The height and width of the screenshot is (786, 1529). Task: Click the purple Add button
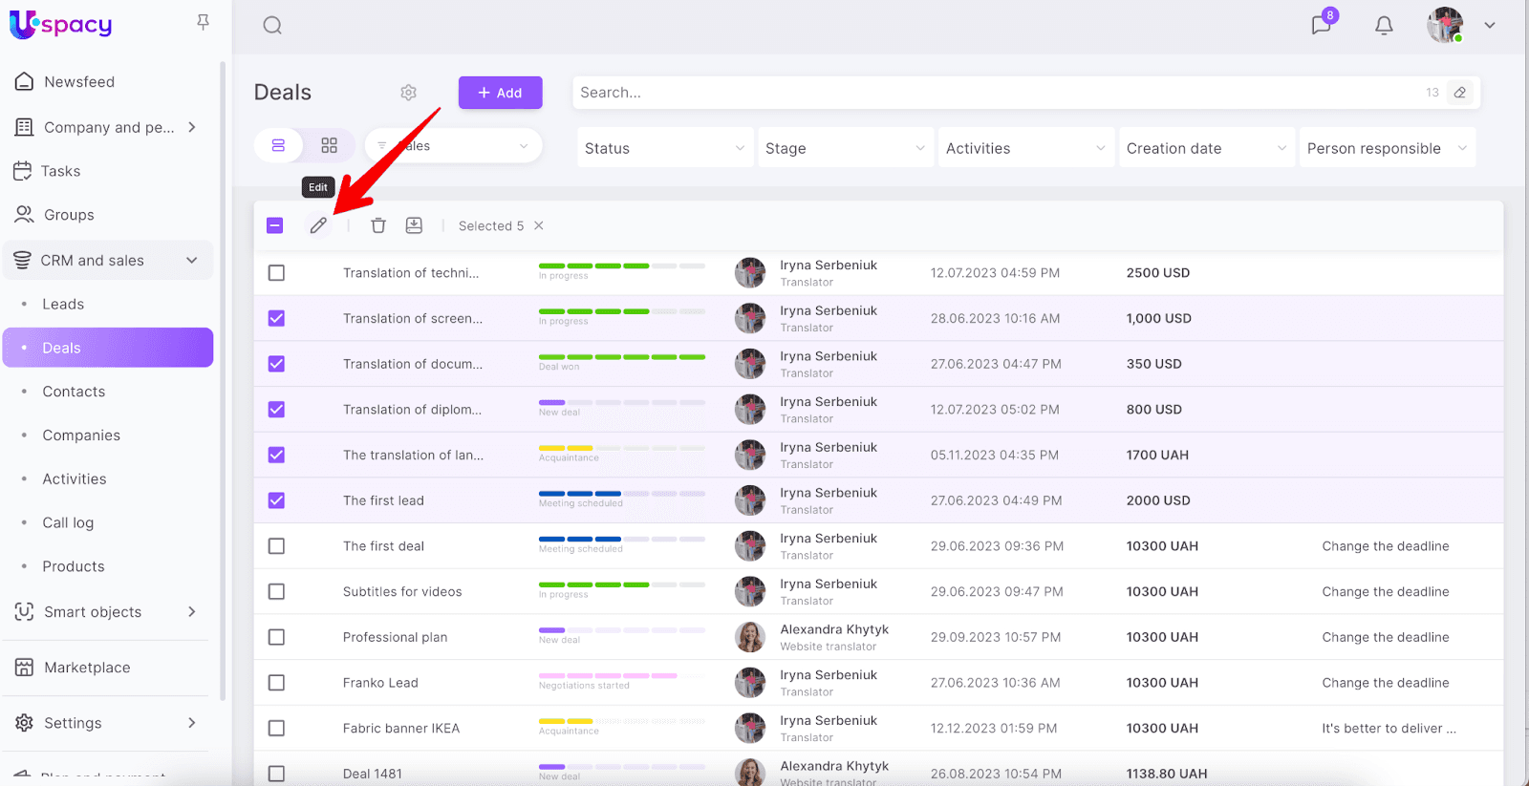[500, 93]
